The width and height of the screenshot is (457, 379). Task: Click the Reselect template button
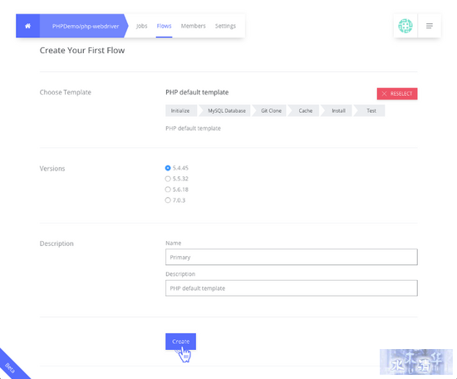pos(397,94)
